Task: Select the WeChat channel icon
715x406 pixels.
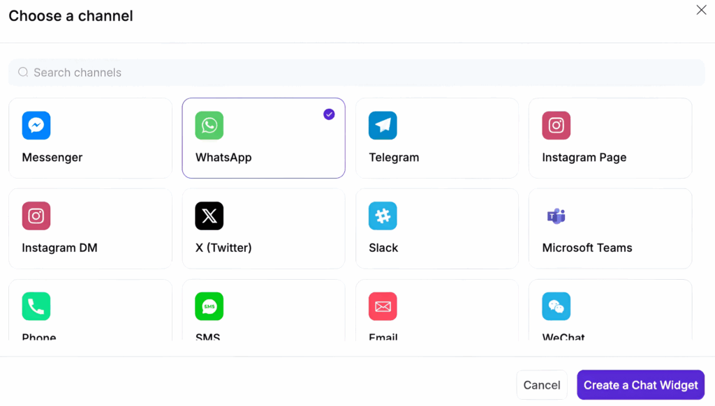Action: 556,306
